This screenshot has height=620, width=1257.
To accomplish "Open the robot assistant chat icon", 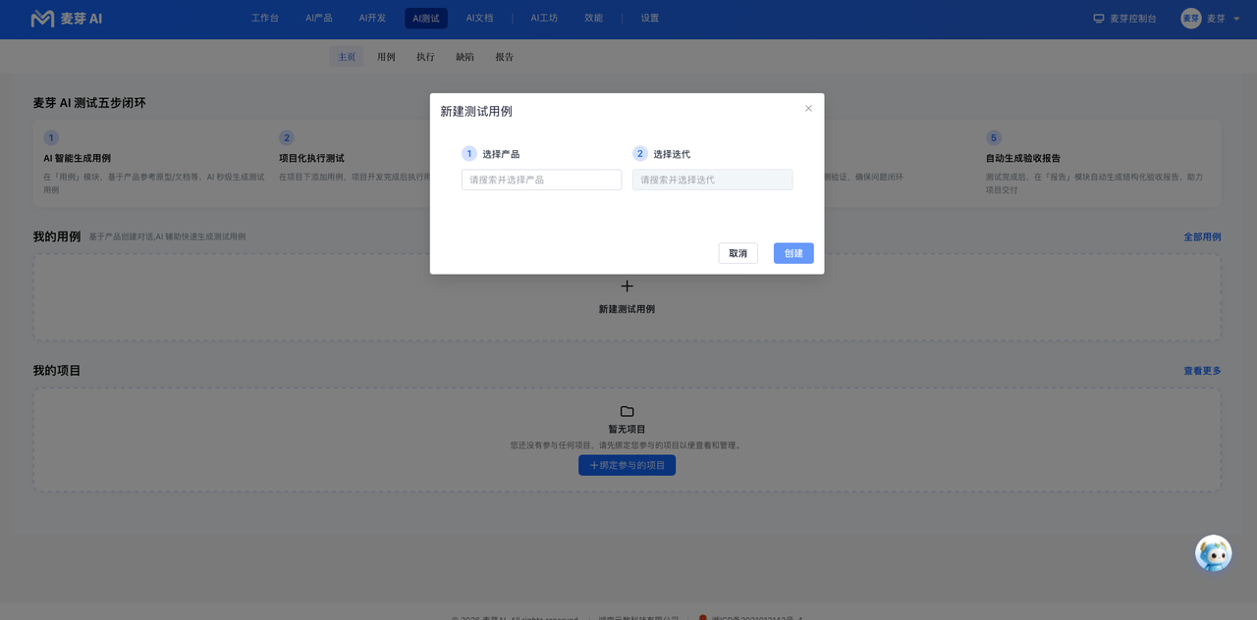I will [1214, 553].
